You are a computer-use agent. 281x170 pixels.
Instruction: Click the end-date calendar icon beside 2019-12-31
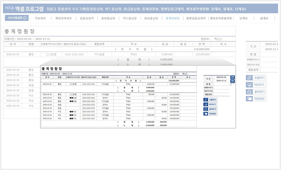[232, 81]
